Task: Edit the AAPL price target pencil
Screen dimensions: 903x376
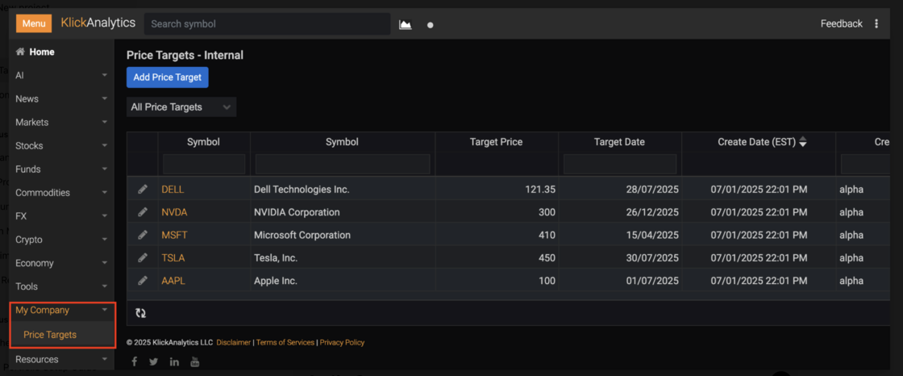Action: (143, 281)
